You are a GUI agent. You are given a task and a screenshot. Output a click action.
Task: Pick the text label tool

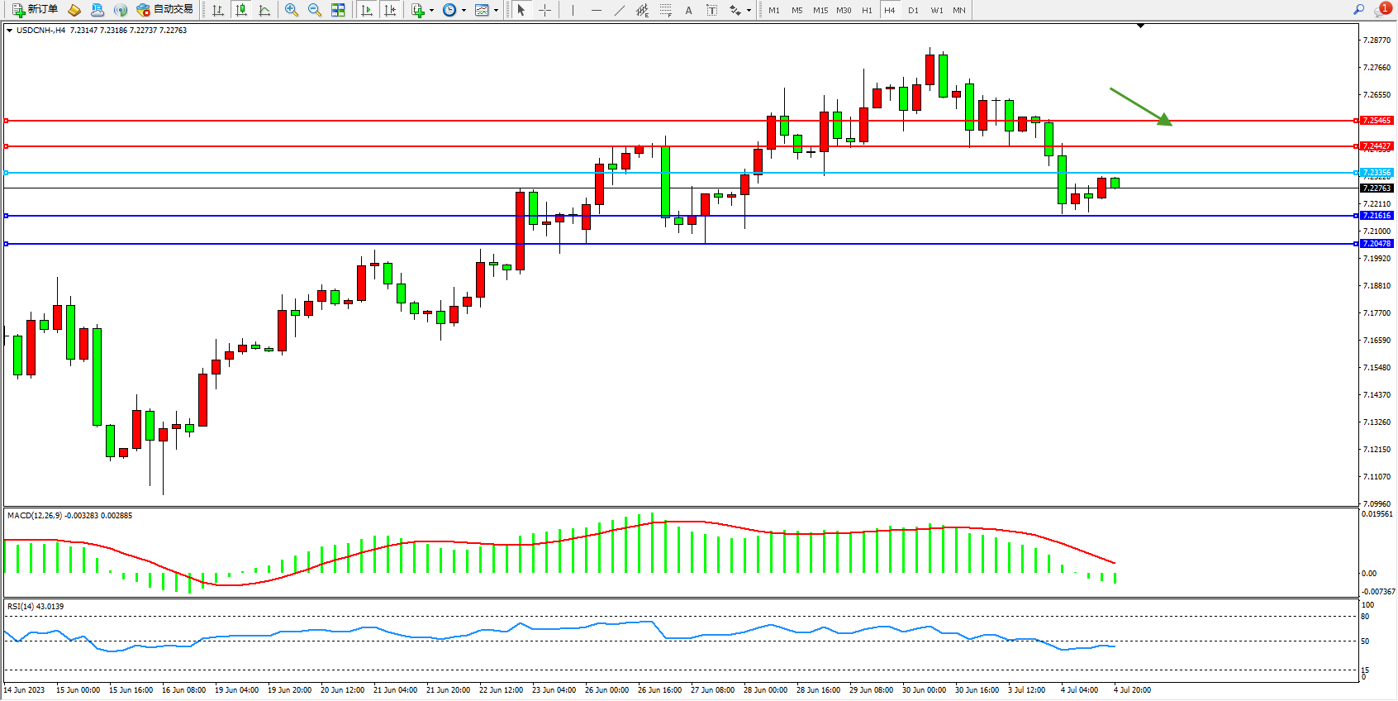(x=712, y=10)
